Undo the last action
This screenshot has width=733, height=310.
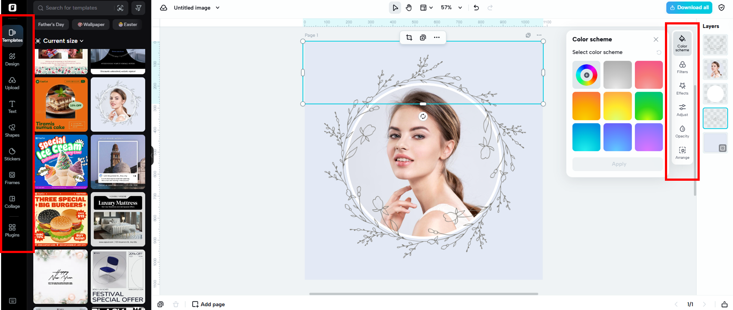pyautogui.click(x=476, y=8)
